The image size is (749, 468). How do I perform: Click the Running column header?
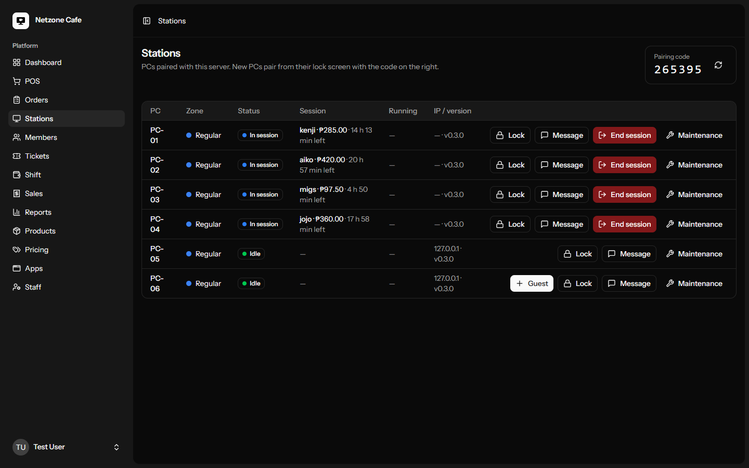403,111
